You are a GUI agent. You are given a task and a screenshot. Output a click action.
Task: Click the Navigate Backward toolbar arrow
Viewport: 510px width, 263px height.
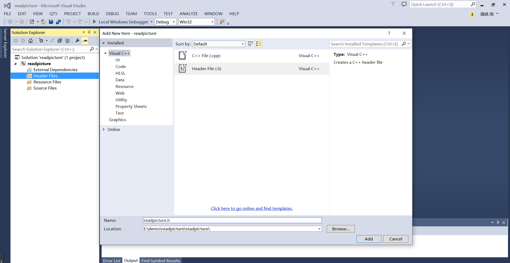tap(10, 22)
